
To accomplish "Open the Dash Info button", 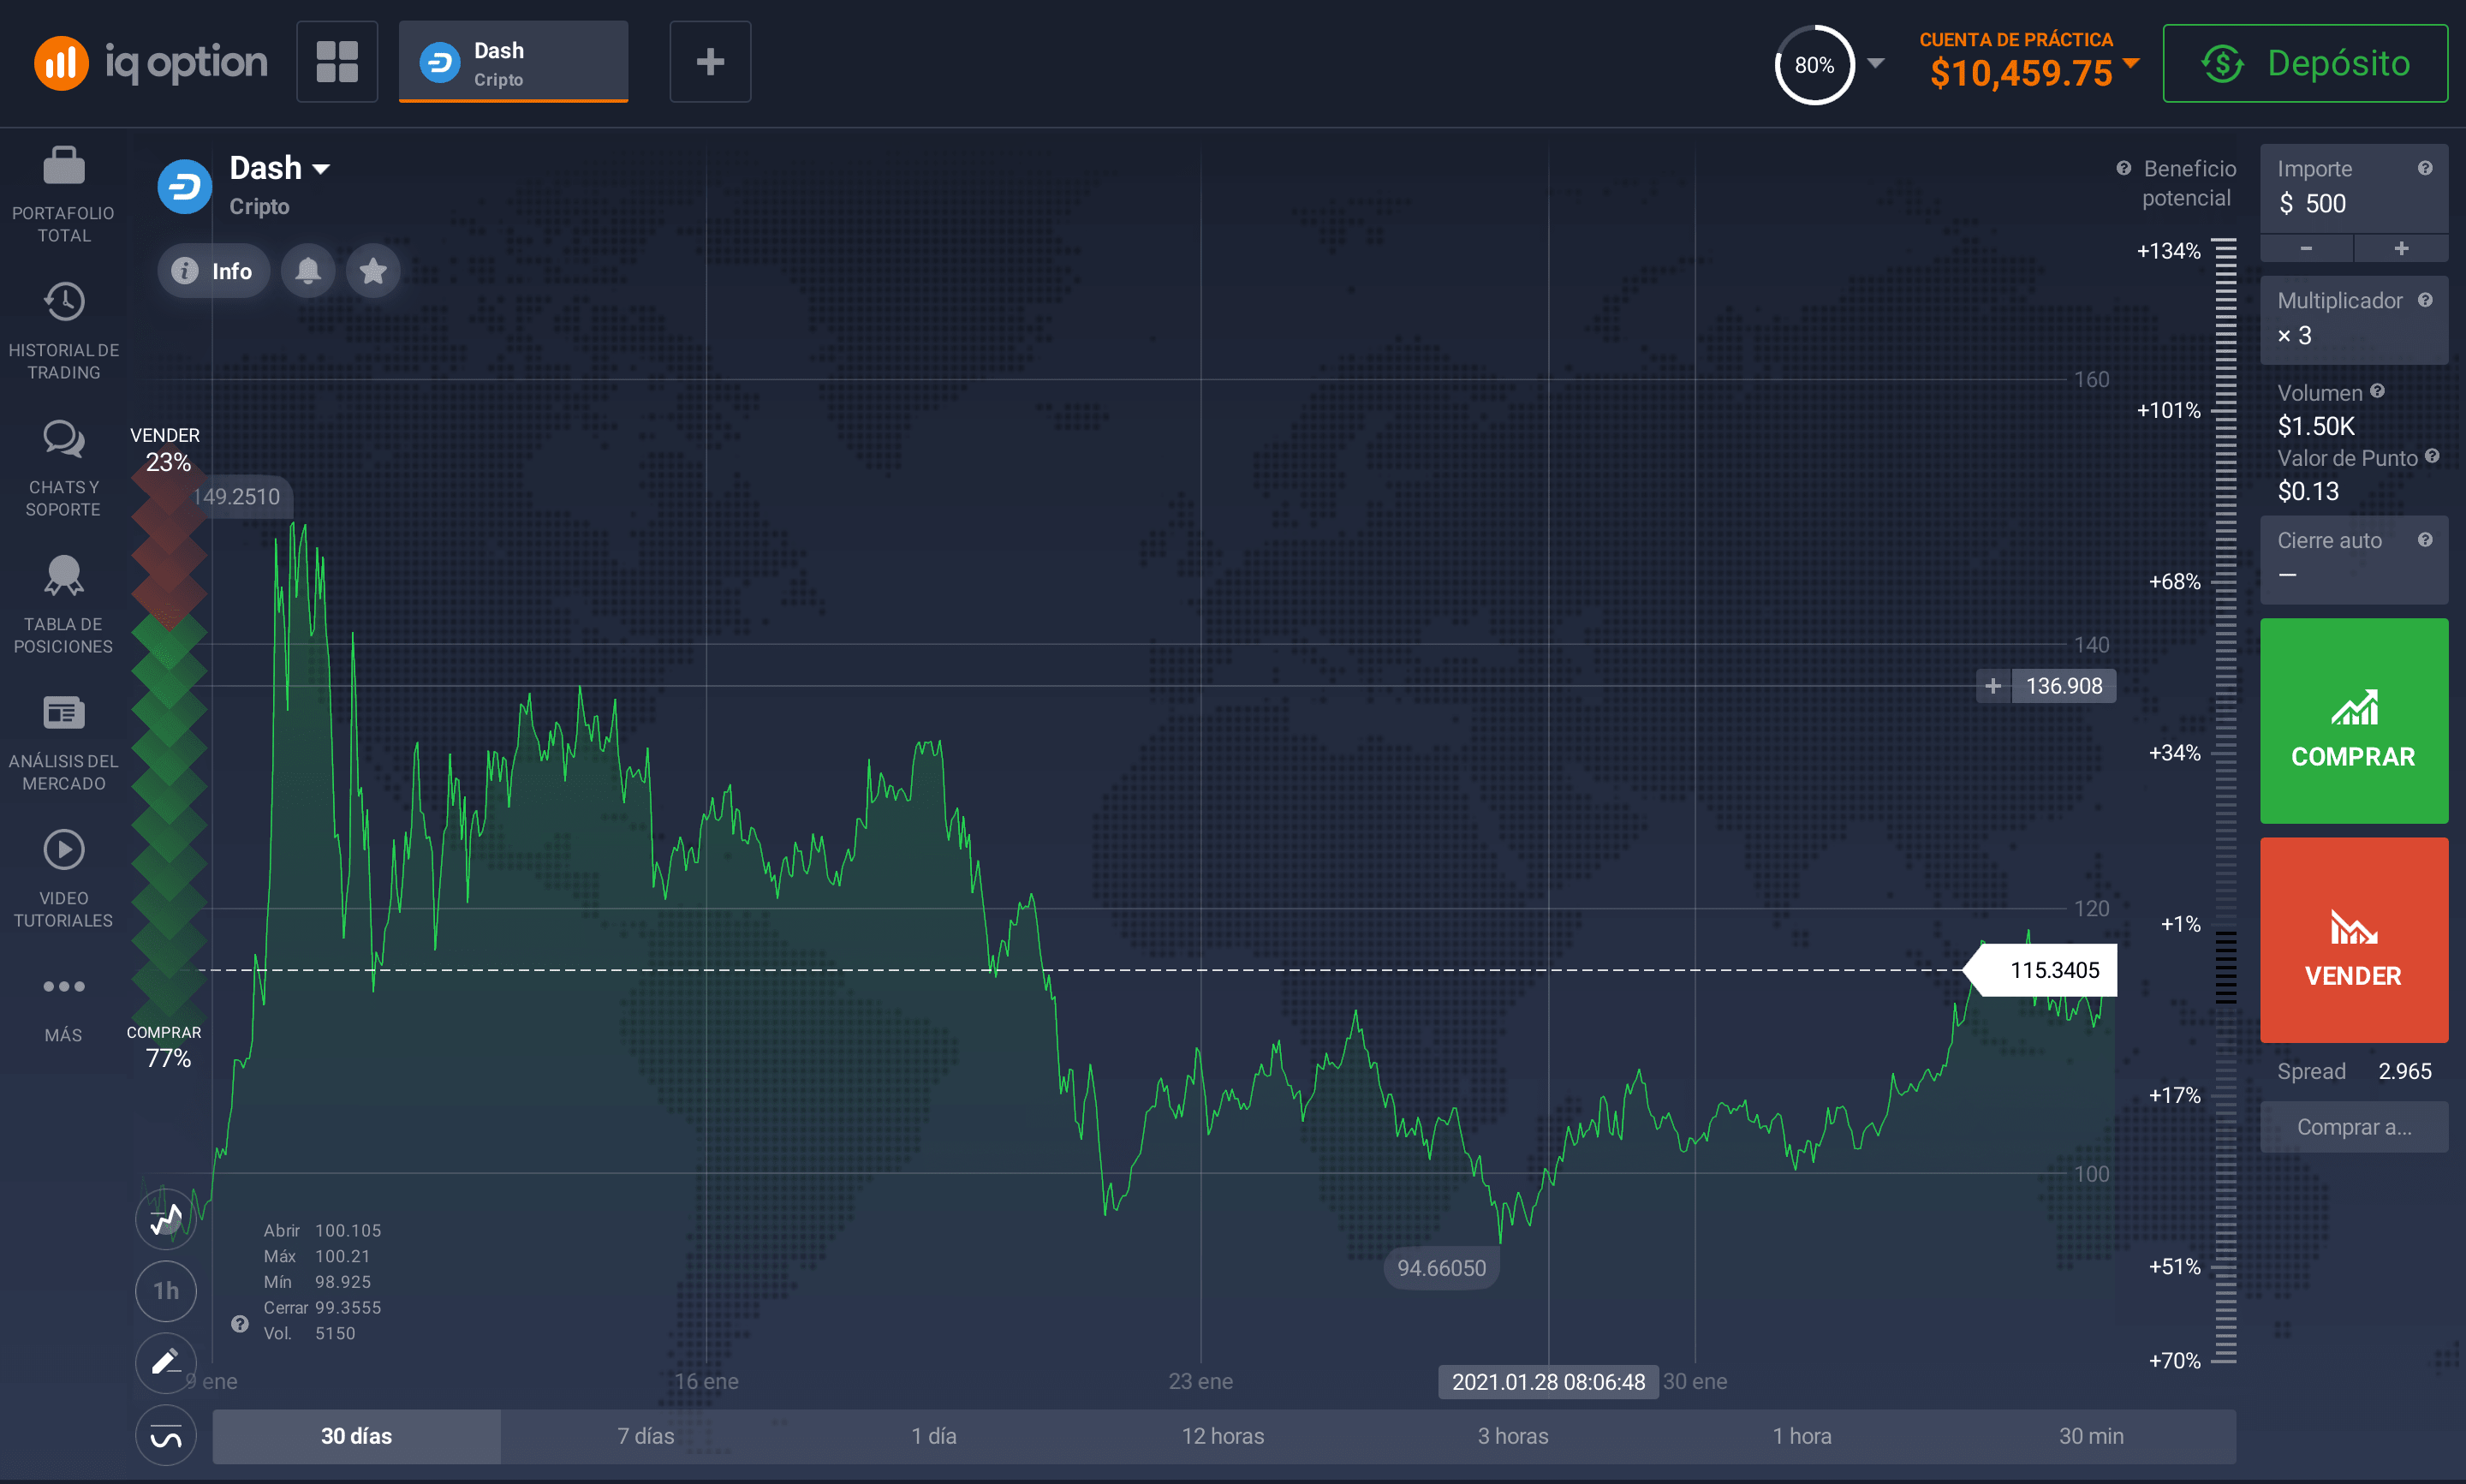I will [213, 271].
